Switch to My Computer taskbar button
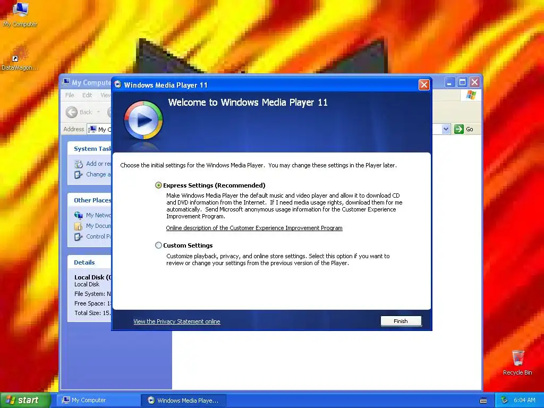 (x=98, y=400)
